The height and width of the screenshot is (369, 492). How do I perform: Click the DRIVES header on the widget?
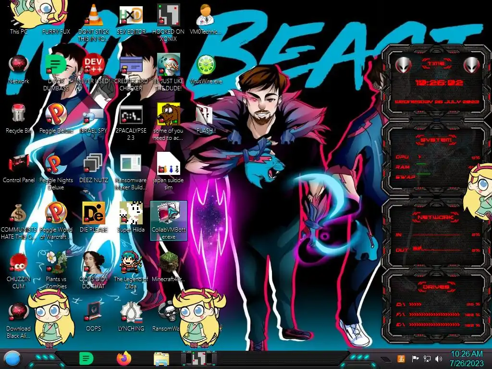pyautogui.click(x=436, y=287)
